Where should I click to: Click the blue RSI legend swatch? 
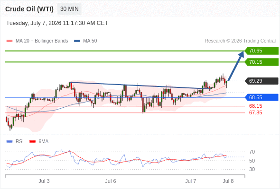[x=9, y=142]
